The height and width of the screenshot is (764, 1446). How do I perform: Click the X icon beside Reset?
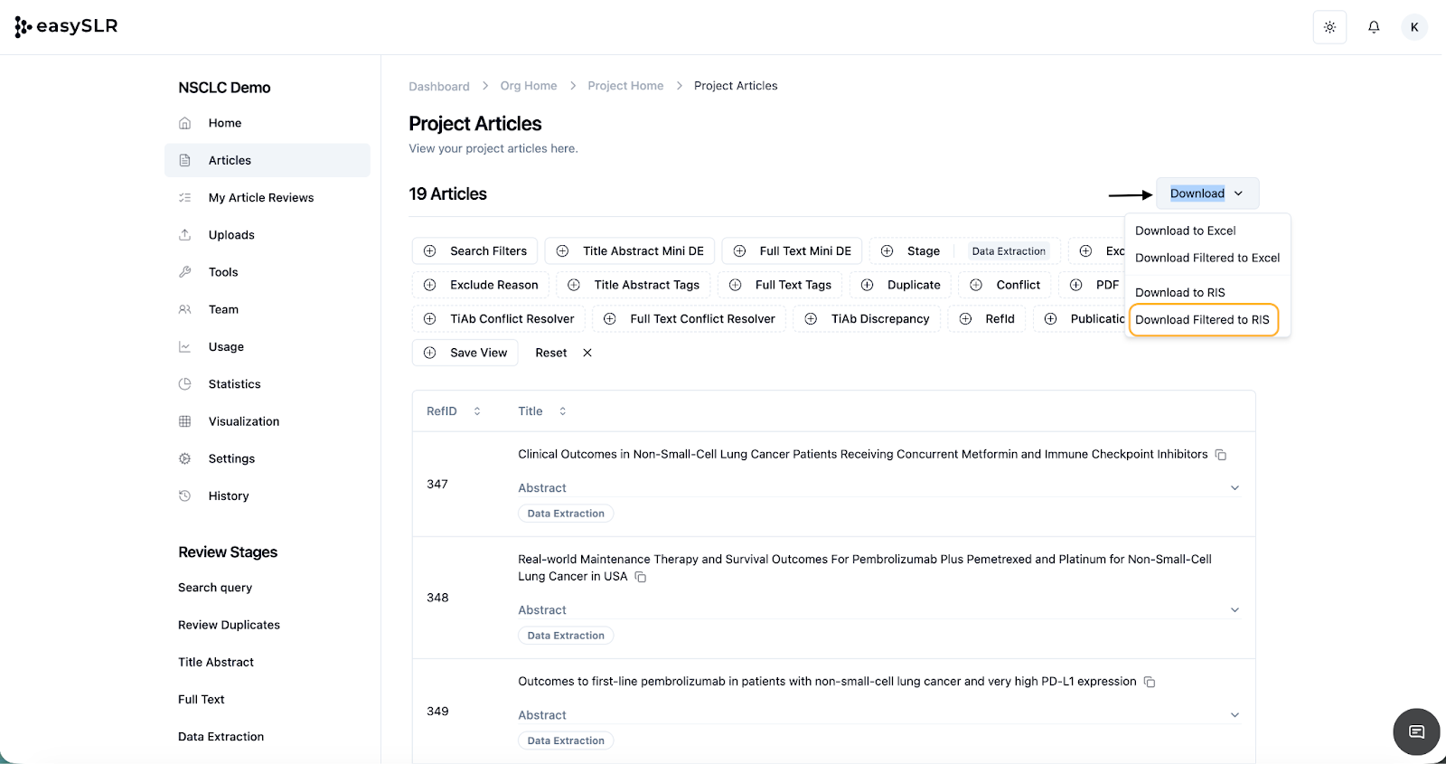coord(587,353)
